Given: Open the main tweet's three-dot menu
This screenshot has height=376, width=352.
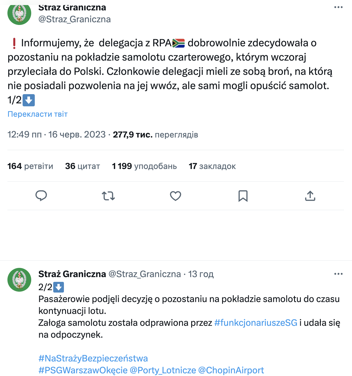Looking at the screenshot, I should coord(338,7).
